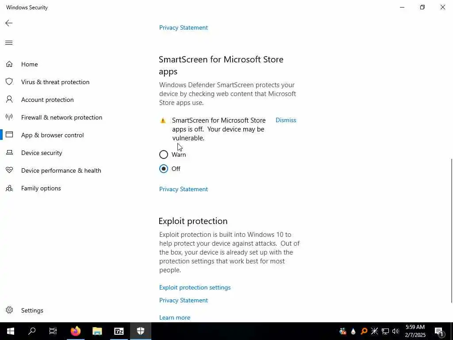Launch Firefox from the taskbar
Viewport: 453px width, 340px height.
click(75, 331)
